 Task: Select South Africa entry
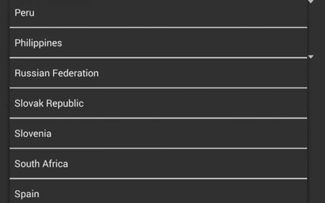click(158, 164)
